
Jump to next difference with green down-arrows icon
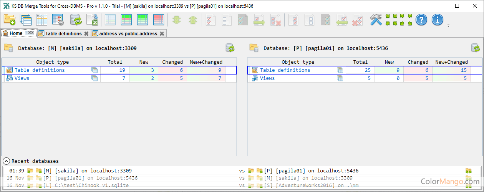(177, 20)
